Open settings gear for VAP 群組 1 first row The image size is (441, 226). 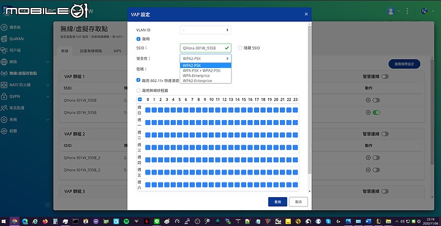click(368, 100)
